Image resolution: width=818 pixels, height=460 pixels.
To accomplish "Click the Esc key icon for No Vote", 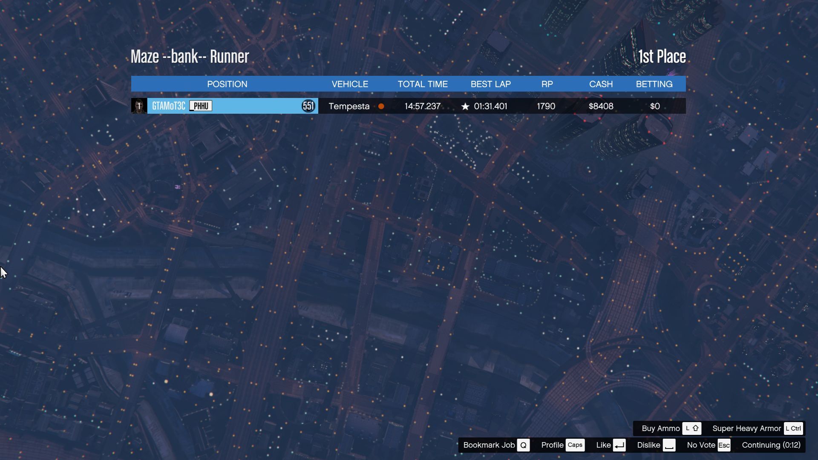I will click(x=724, y=445).
